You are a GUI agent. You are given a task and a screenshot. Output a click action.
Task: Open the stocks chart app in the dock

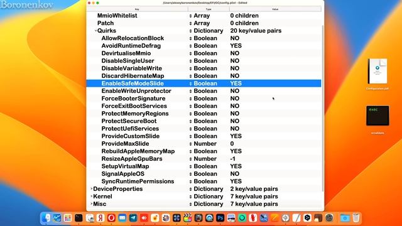pyautogui.click(x=57, y=218)
